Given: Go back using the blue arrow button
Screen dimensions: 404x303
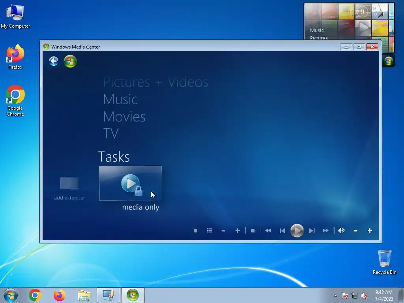Looking at the screenshot, I should (54, 61).
